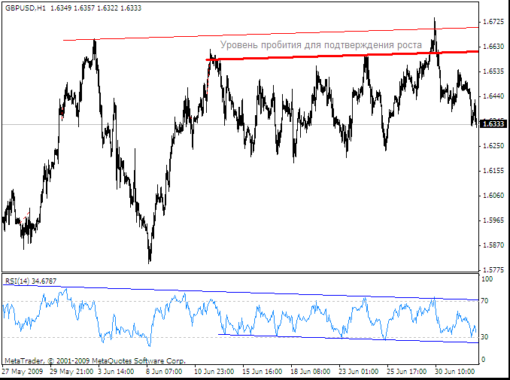
Task: Click the RSI(14) 34.6787 indicator label
Action: click(31, 281)
